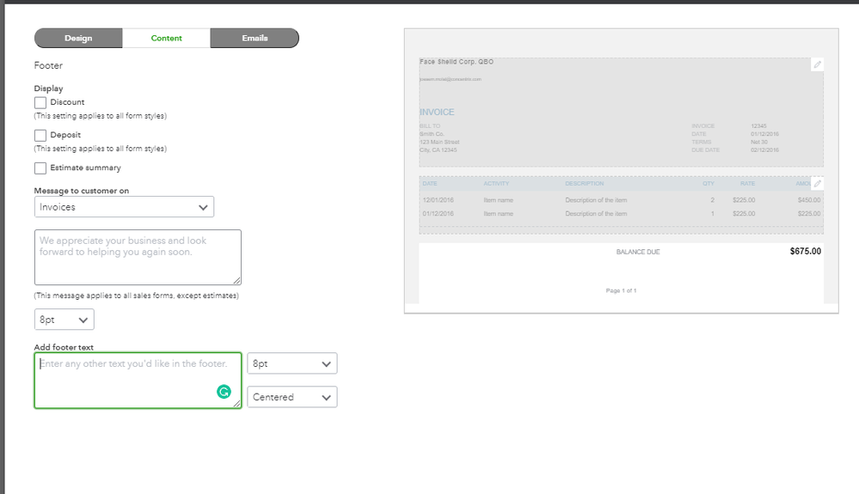Click the customer message text area

(138, 257)
